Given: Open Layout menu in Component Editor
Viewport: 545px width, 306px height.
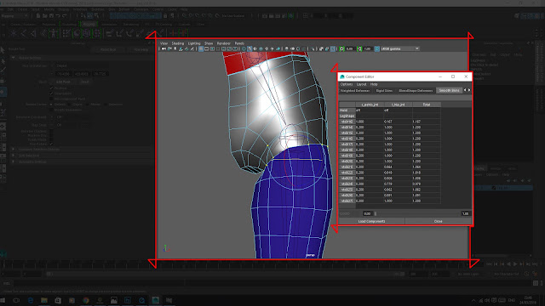Looking at the screenshot, I should (x=361, y=84).
